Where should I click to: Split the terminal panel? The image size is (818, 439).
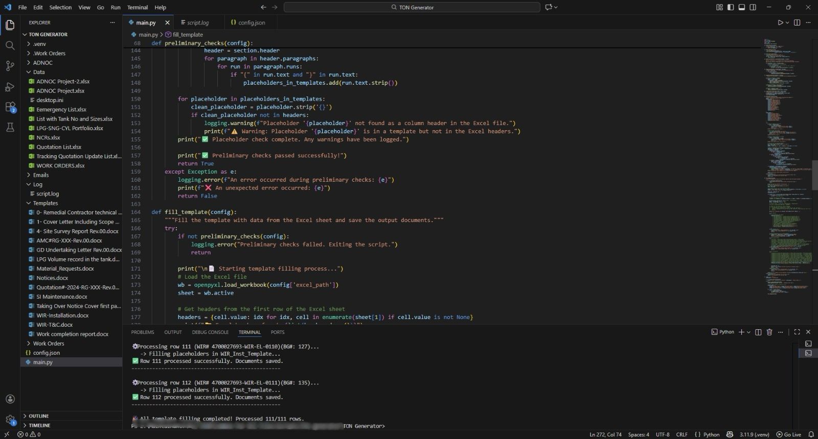click(x=758, y=332)
